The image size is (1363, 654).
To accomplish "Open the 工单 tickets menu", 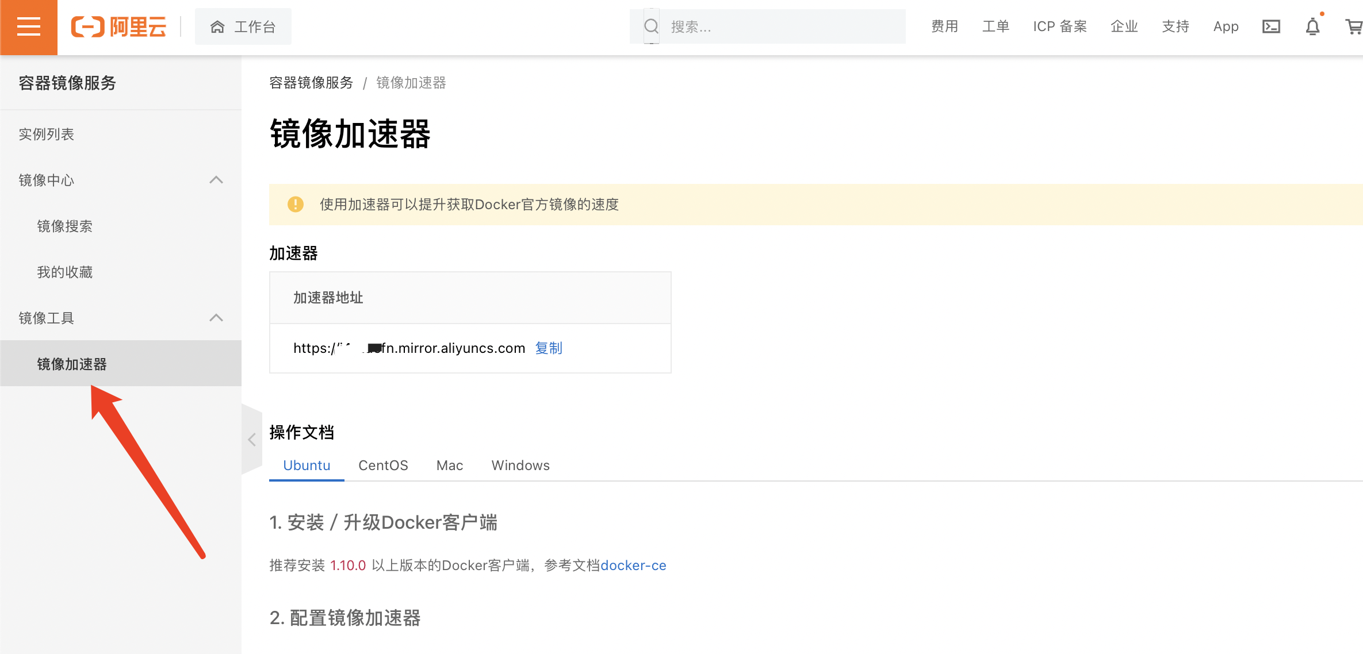I will pos(996,26).
